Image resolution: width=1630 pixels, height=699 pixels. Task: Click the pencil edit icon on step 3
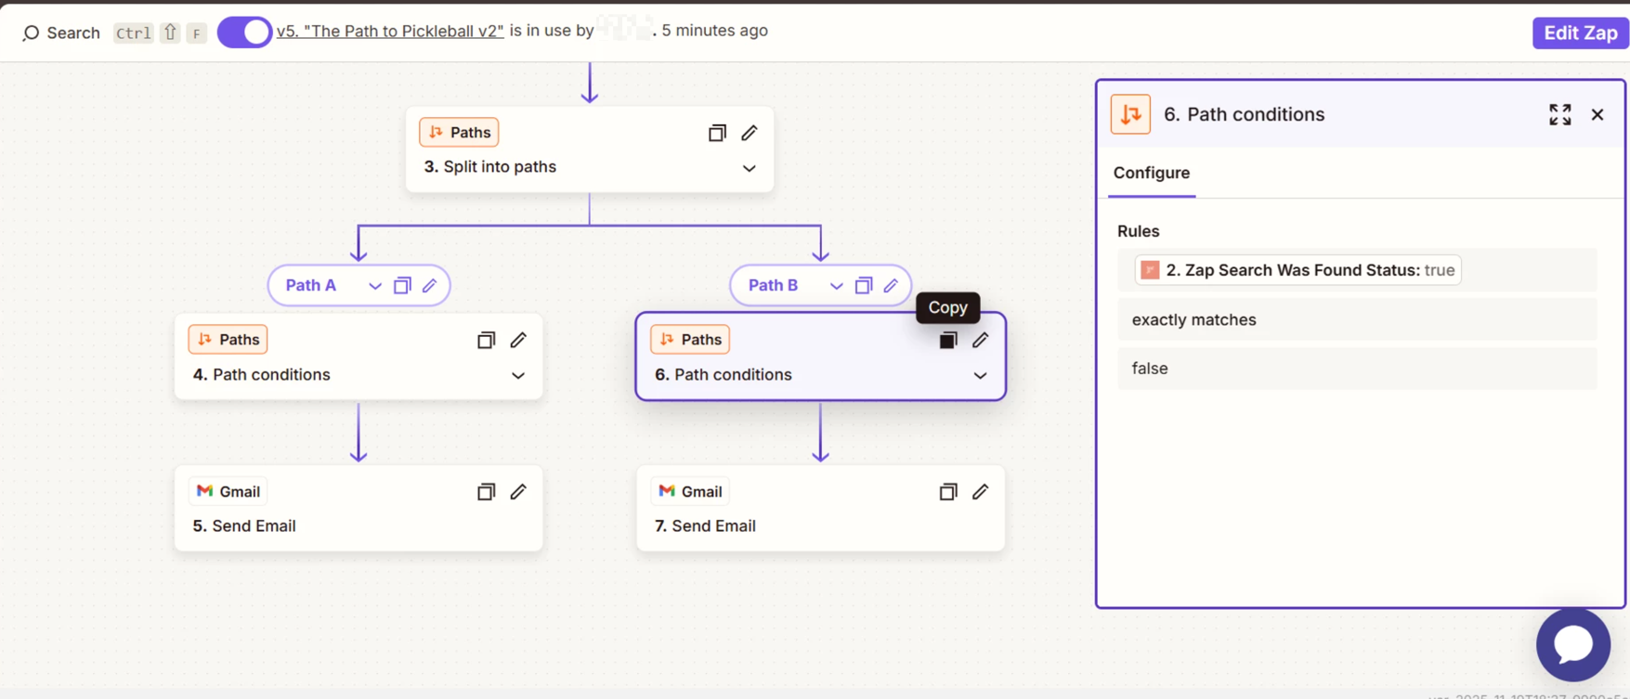tap(750, 133)
